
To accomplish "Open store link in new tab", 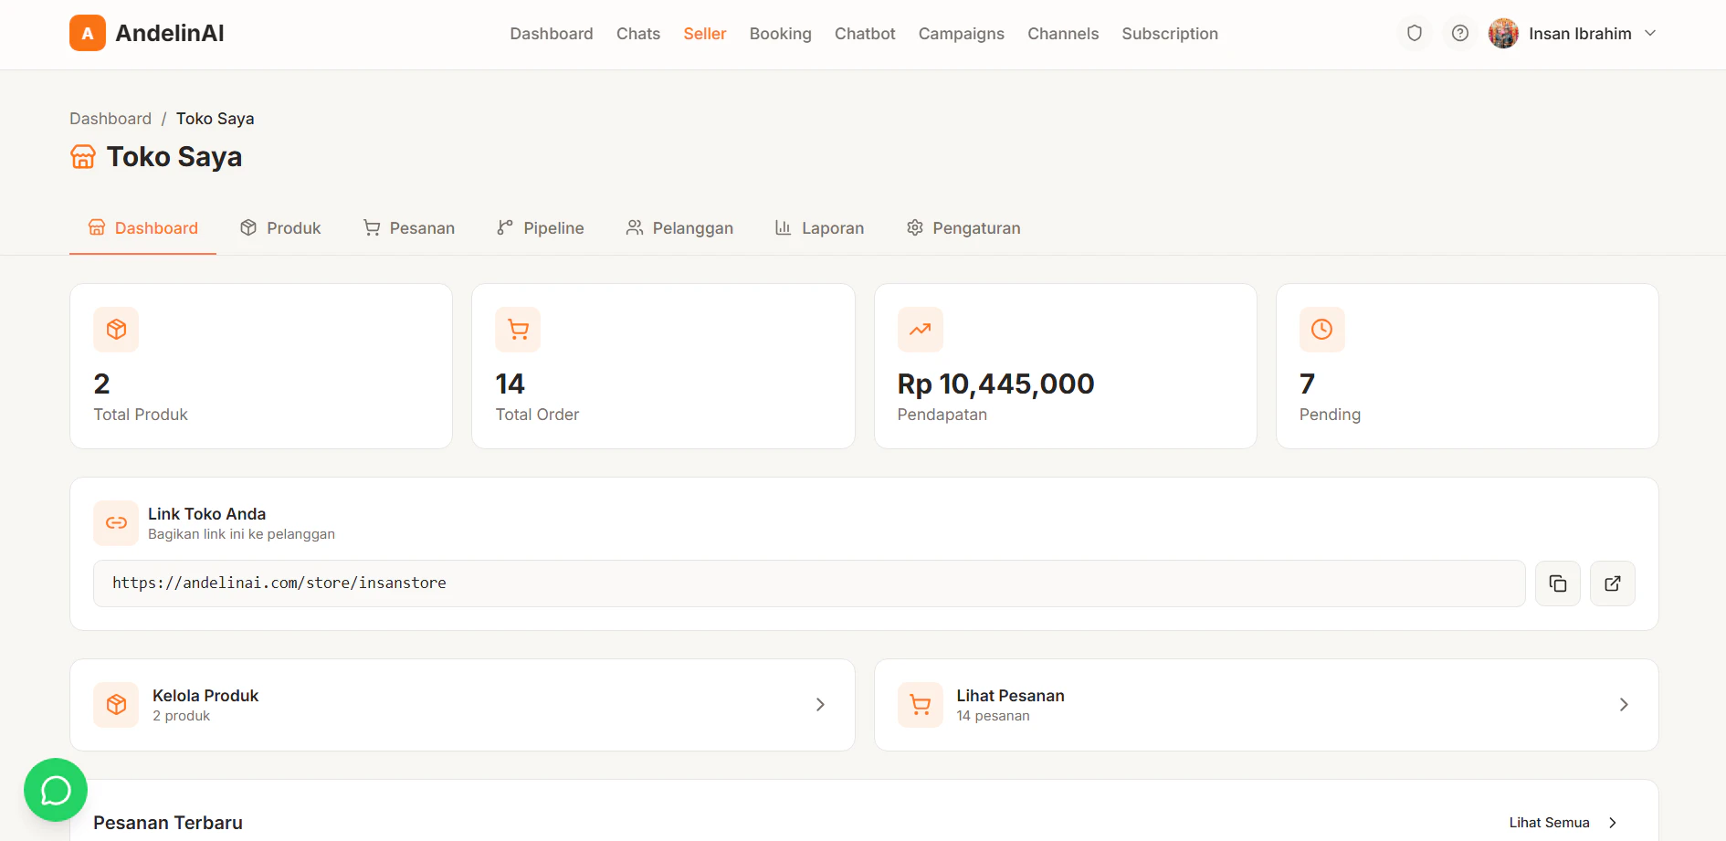I will click(x=1613, y=583).
